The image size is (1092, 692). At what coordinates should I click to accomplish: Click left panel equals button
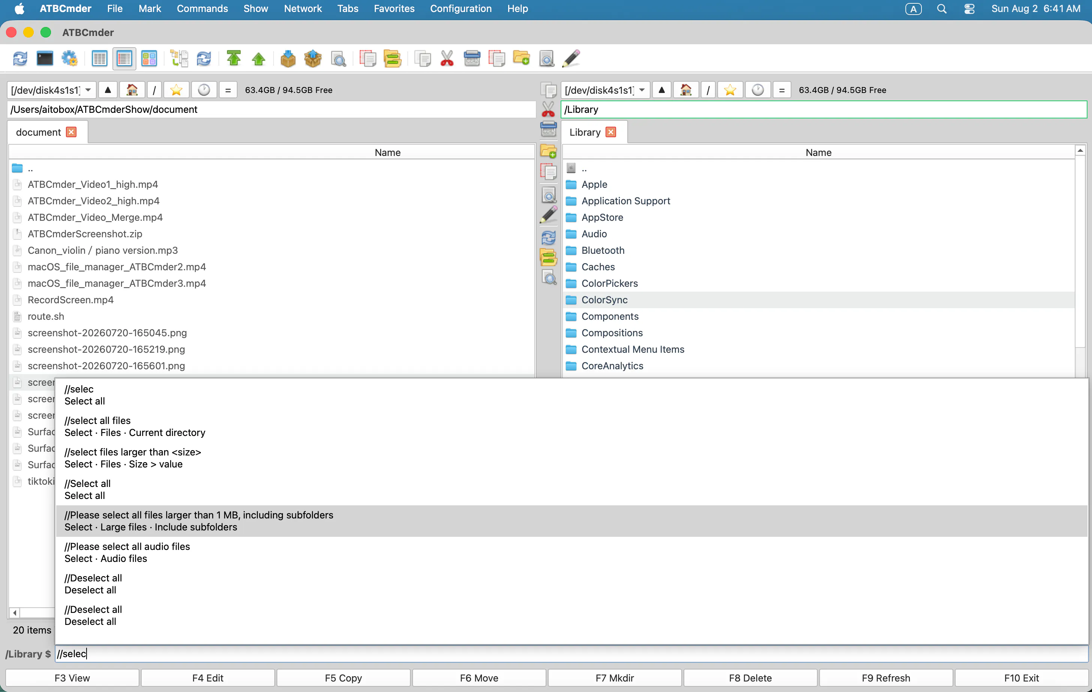click(228, 90)
